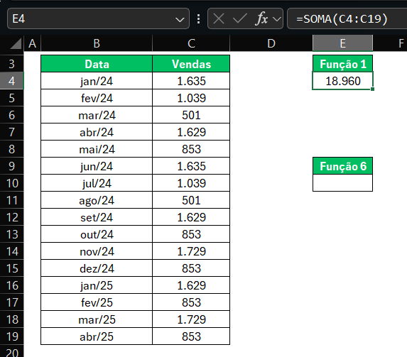Select column E header
Viewport: 407px width, 357px height.
[x=342, y=43]
